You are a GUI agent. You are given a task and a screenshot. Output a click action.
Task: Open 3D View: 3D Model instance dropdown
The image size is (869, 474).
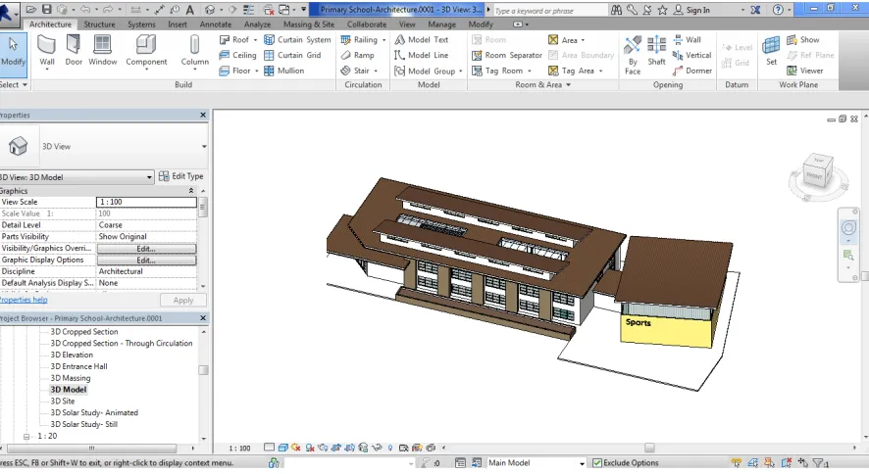(x=148, y=177)
